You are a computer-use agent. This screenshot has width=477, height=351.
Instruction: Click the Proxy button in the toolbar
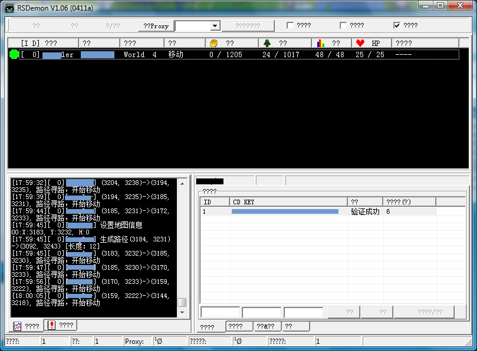click(156, 26)
